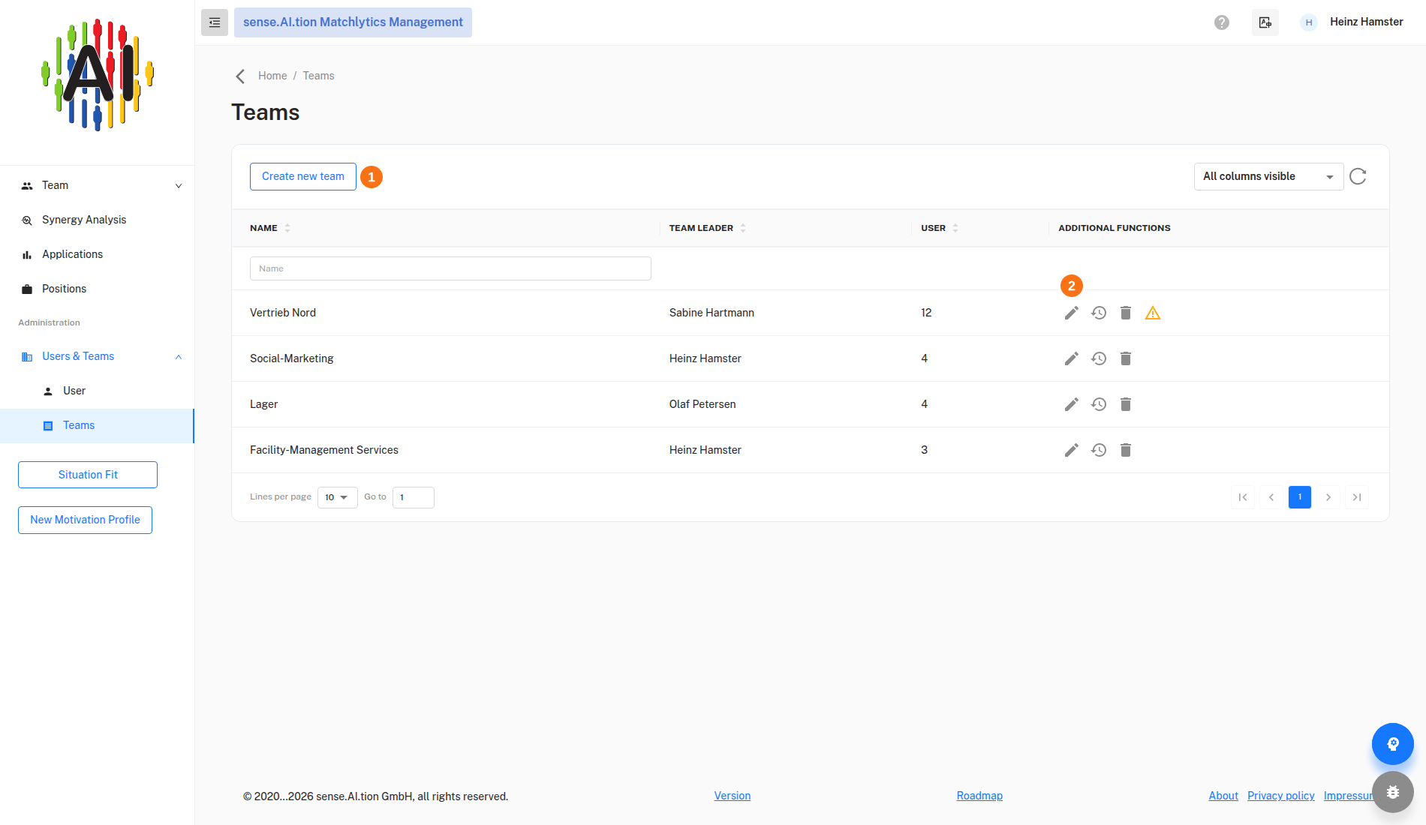Click New Motivation Profile button
1426x825 pixels.
click(x=85, y=520)
